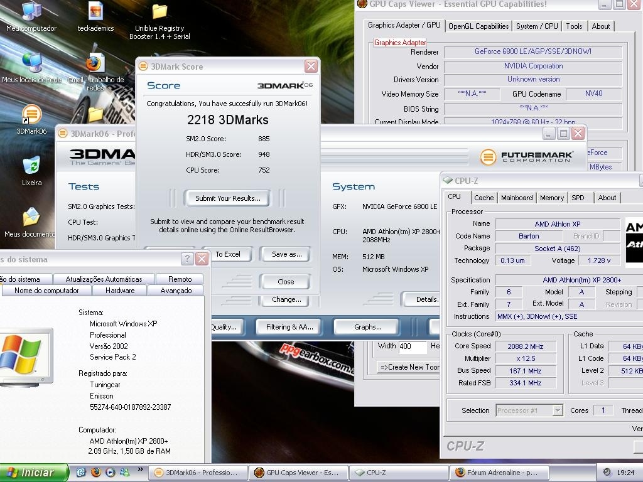The image size is (643, 482).
Task: Click CPU-Z Name field AMD Athlon XP
Action: tap(558, 224)
